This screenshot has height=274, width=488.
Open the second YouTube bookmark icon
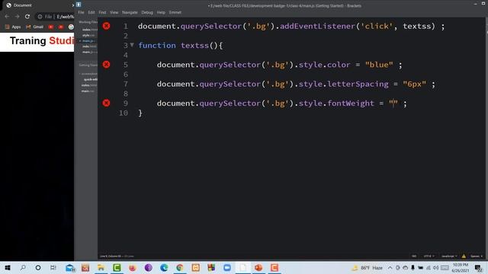pos(61,27)
